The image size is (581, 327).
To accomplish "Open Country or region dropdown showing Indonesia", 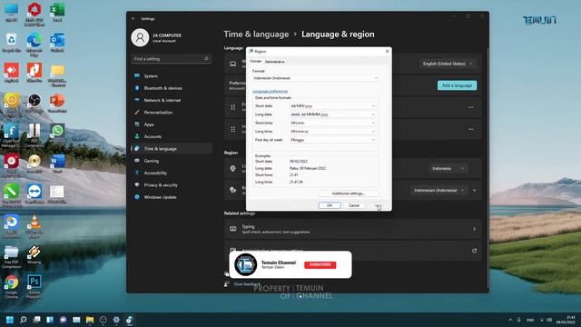I will tap(448, 169).
